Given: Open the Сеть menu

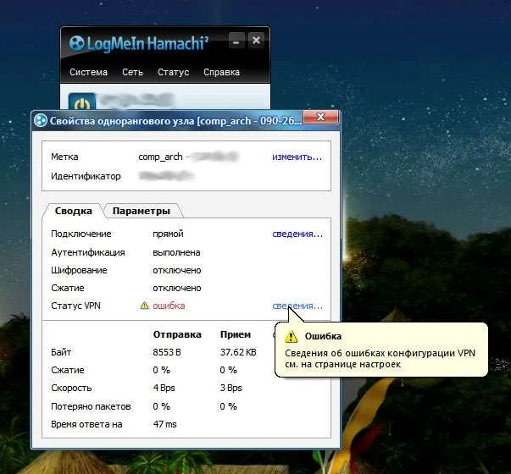Looking at the screenshot, I should point(132,72).
